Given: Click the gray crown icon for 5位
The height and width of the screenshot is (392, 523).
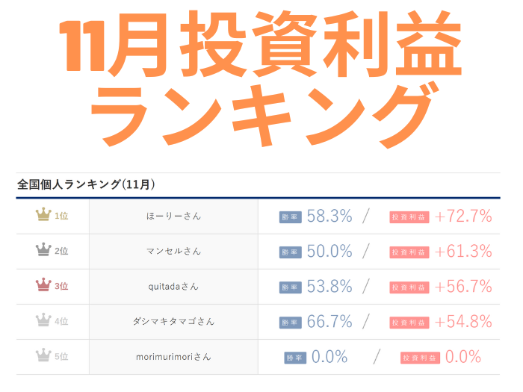Looking at the screenshot, I should click(43, 356).
